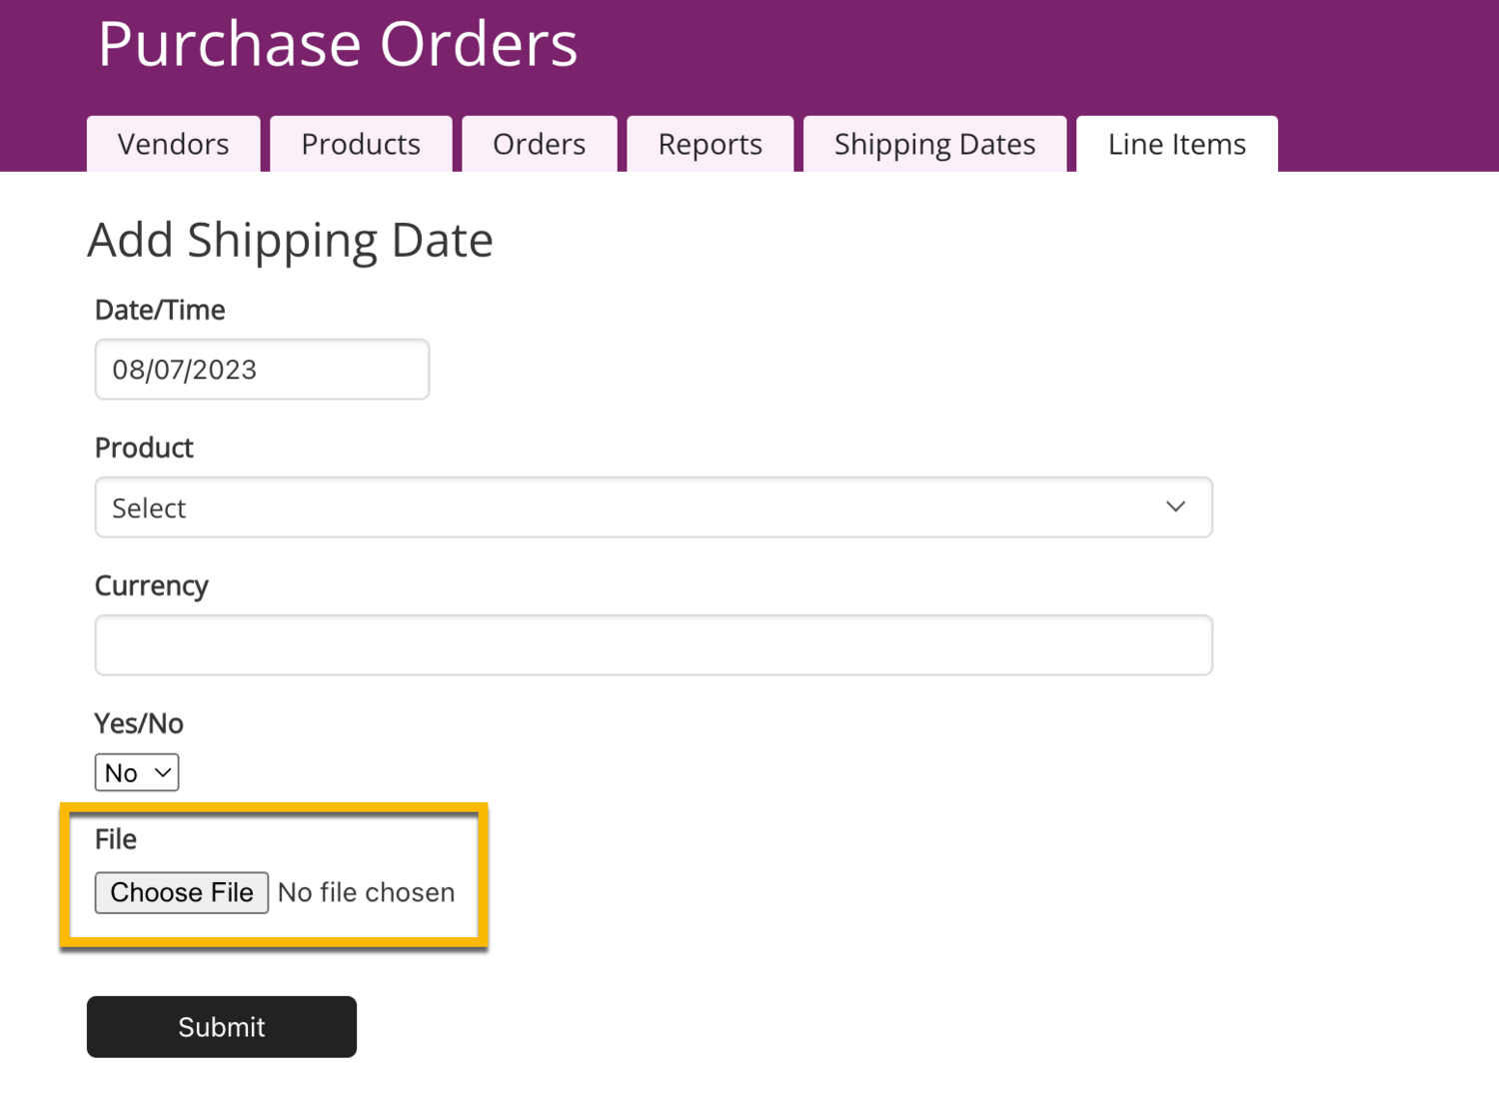Click the Product field label
The width and height of the screenshot is (1499, 1105).
tap(144, 448)
